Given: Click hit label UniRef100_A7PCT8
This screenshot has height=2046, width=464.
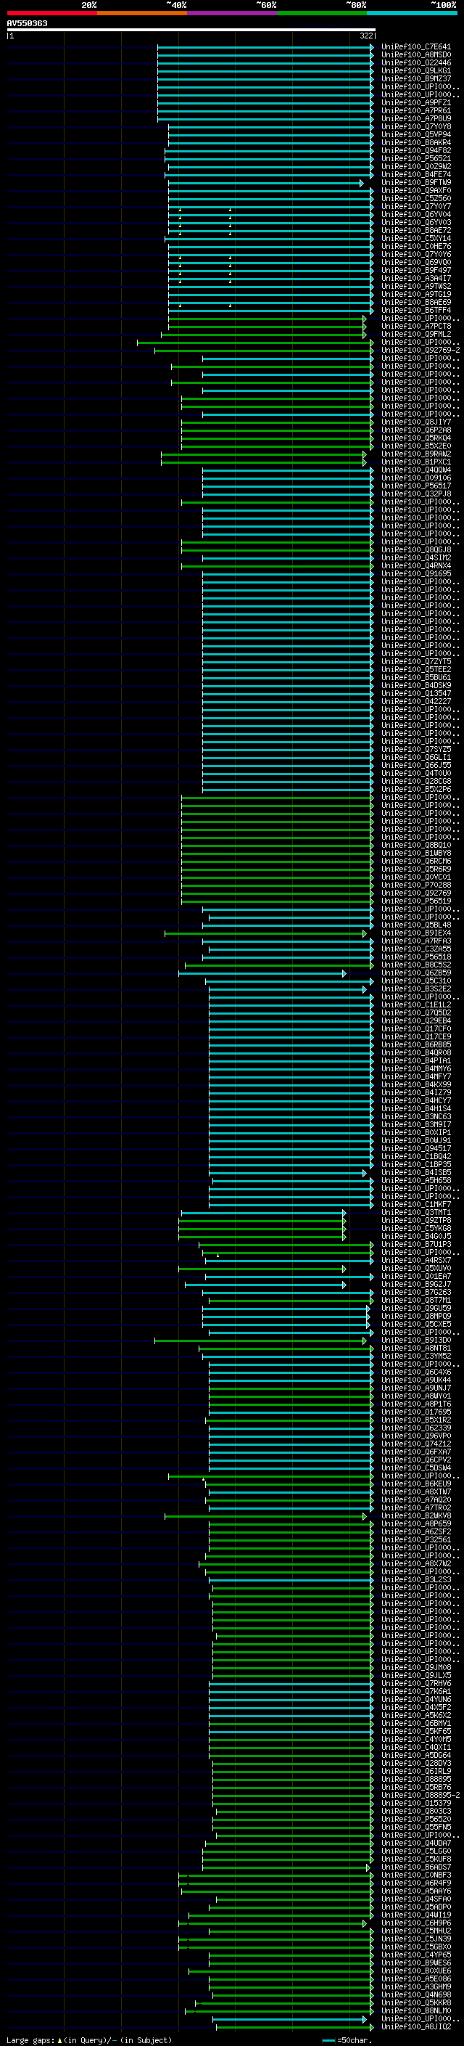Looking at the screenshot, I should pyautogui.click(x=416, y=327).
